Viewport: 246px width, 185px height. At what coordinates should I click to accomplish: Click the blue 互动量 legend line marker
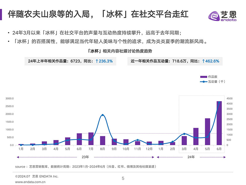pyautogui.click(x=204, y=82)
